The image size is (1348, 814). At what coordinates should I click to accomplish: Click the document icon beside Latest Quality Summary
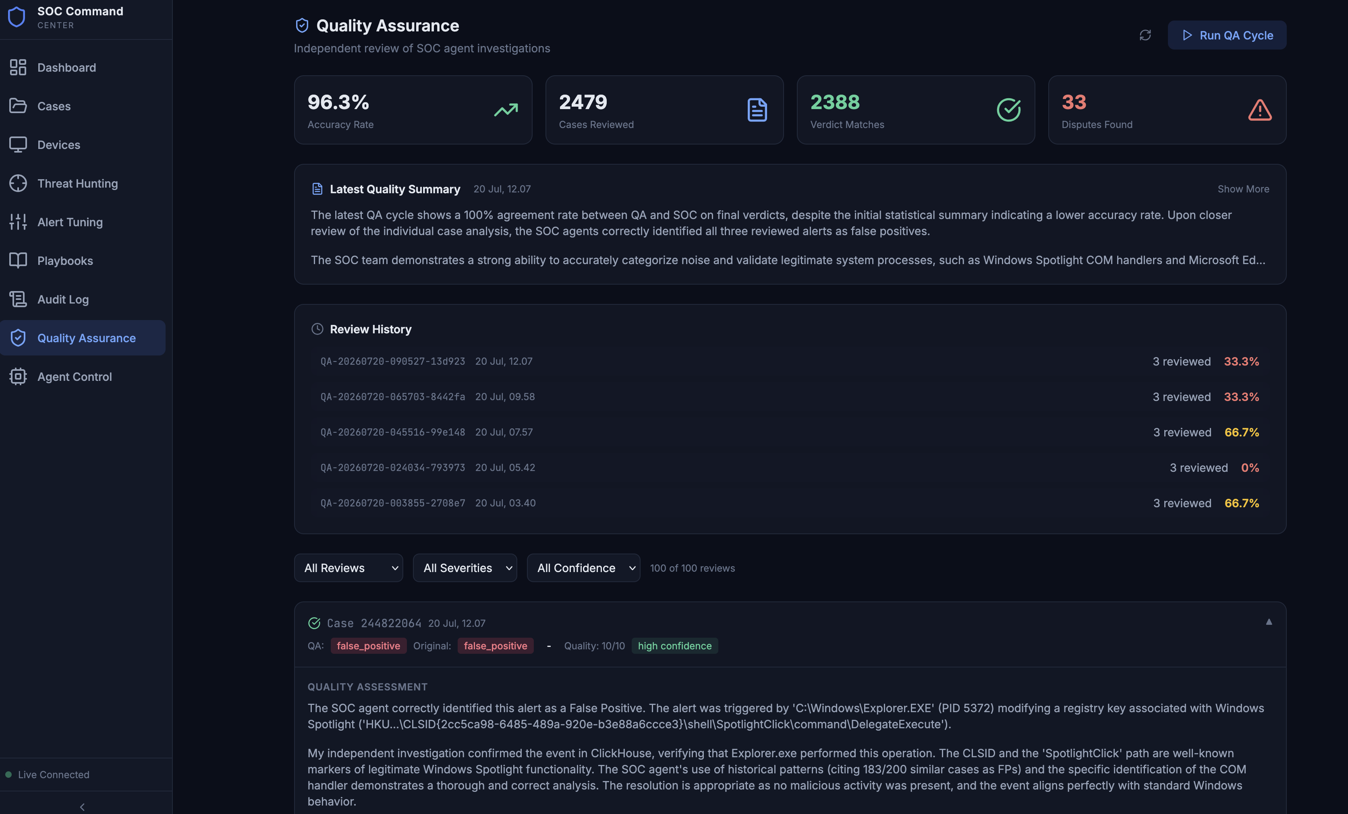[x=317, y=188]
